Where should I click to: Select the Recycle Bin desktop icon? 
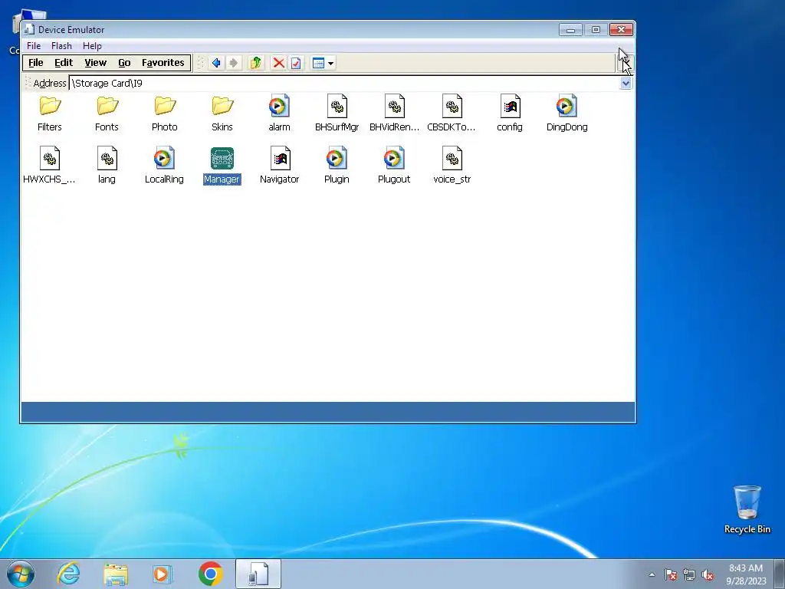tap(747, 509)
